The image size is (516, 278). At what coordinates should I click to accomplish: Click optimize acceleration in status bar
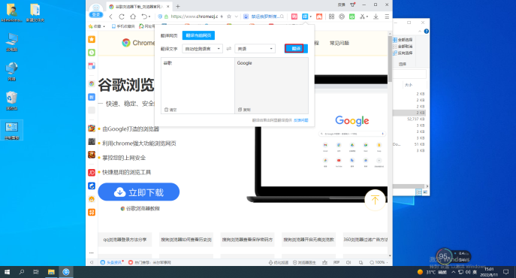pos(279,262)
